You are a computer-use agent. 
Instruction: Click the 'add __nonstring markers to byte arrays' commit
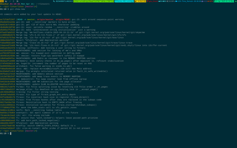tap(38, 22)
